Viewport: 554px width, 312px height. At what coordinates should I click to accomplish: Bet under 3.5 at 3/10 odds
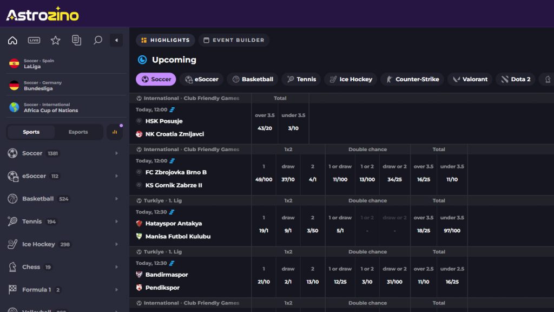[293, 122]
